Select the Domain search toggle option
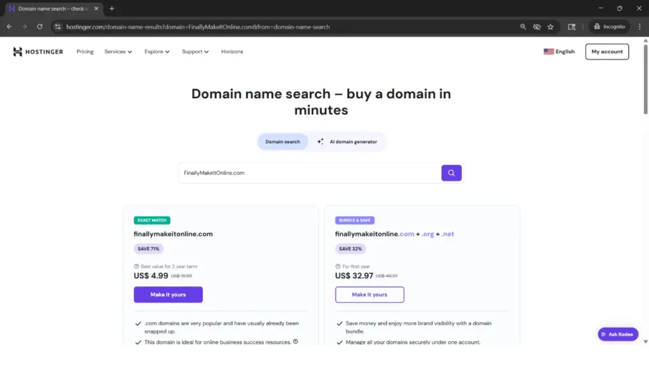The image size is (649, 365). coord(283,142)
